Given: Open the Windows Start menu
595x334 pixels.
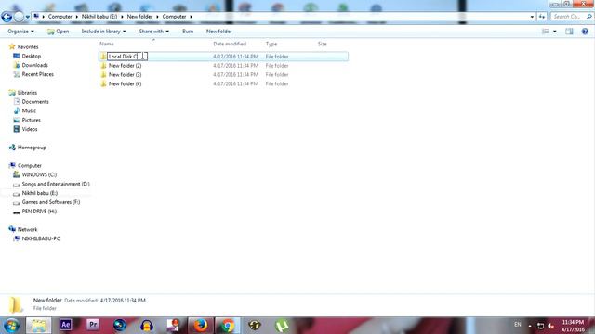Looking at the screenshot, I should click(11, 326).
